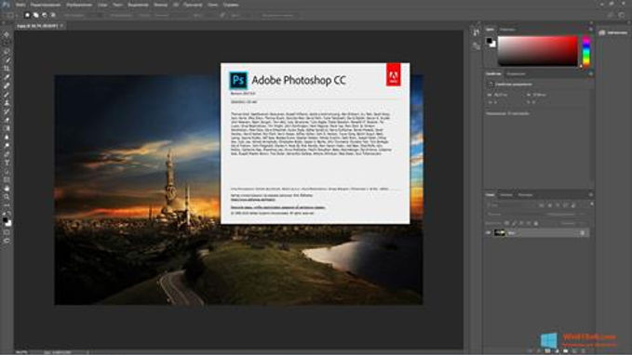This screenshot has height=355, width=632.
Task: Select the Lasso tool
Action: [x=7, y=51]
